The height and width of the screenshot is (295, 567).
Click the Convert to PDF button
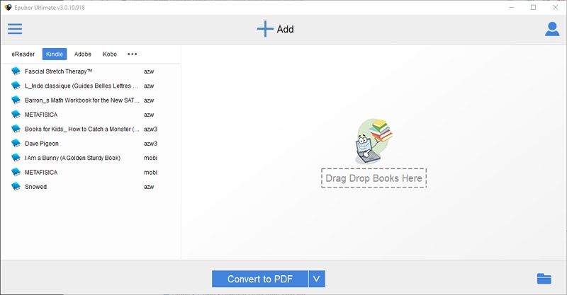tap(260, 279)
